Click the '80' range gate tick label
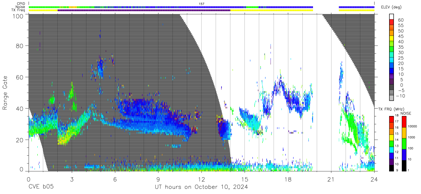421x194 pixels. (20, 45)
